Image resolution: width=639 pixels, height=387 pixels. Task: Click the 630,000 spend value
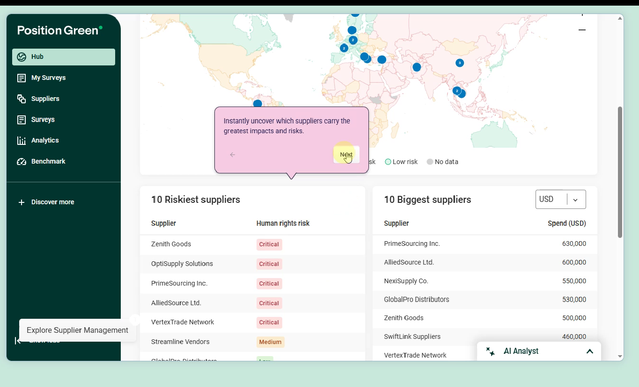pos(574,244)
